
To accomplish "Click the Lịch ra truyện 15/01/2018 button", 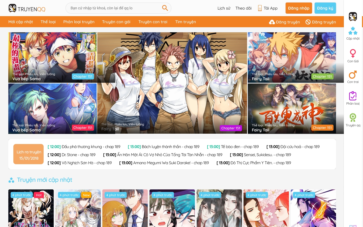I will 28,154.
